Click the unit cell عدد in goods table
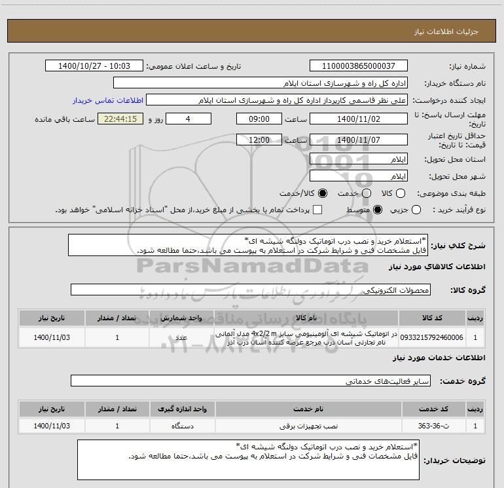Image resolution: width=504 pixels, height=488 pixels. pos(181,338)
